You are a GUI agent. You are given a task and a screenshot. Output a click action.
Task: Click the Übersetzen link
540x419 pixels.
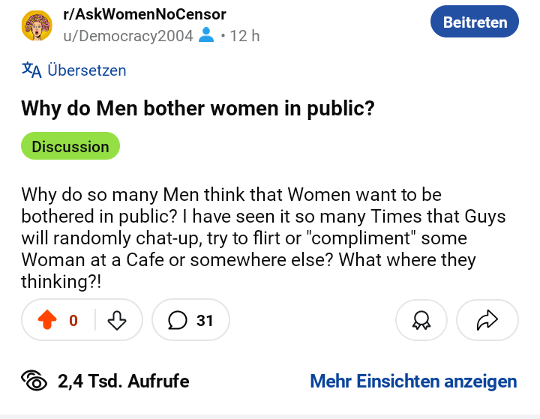click(86, 70)
